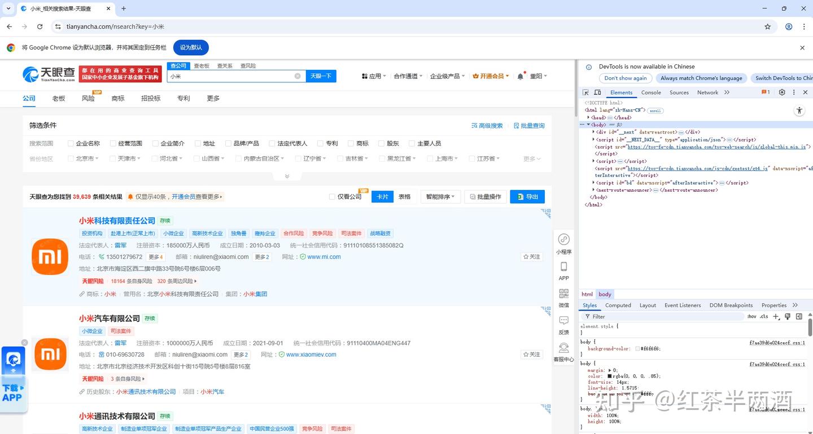Switch to the Network tab in DevTools
Viewport: 813px width, 434px height.
[x=707, y=92]
